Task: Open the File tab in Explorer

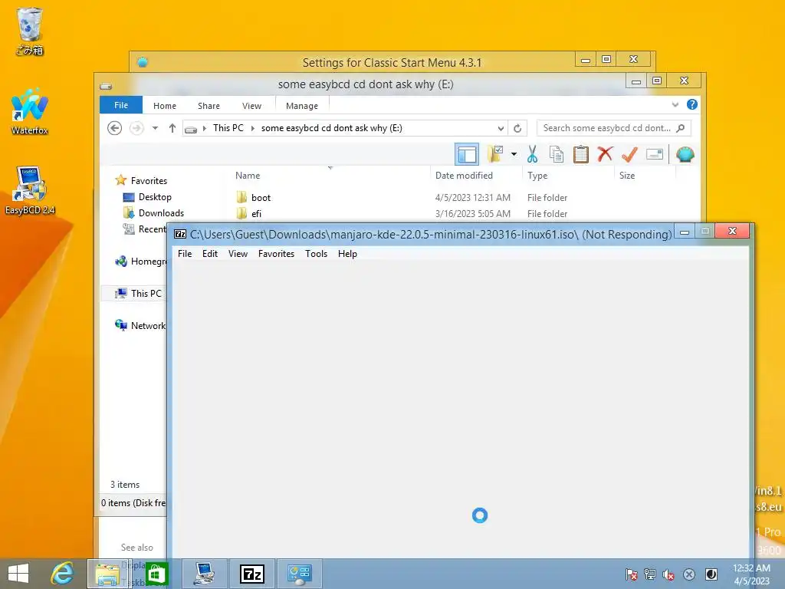Action: point(121,105)
